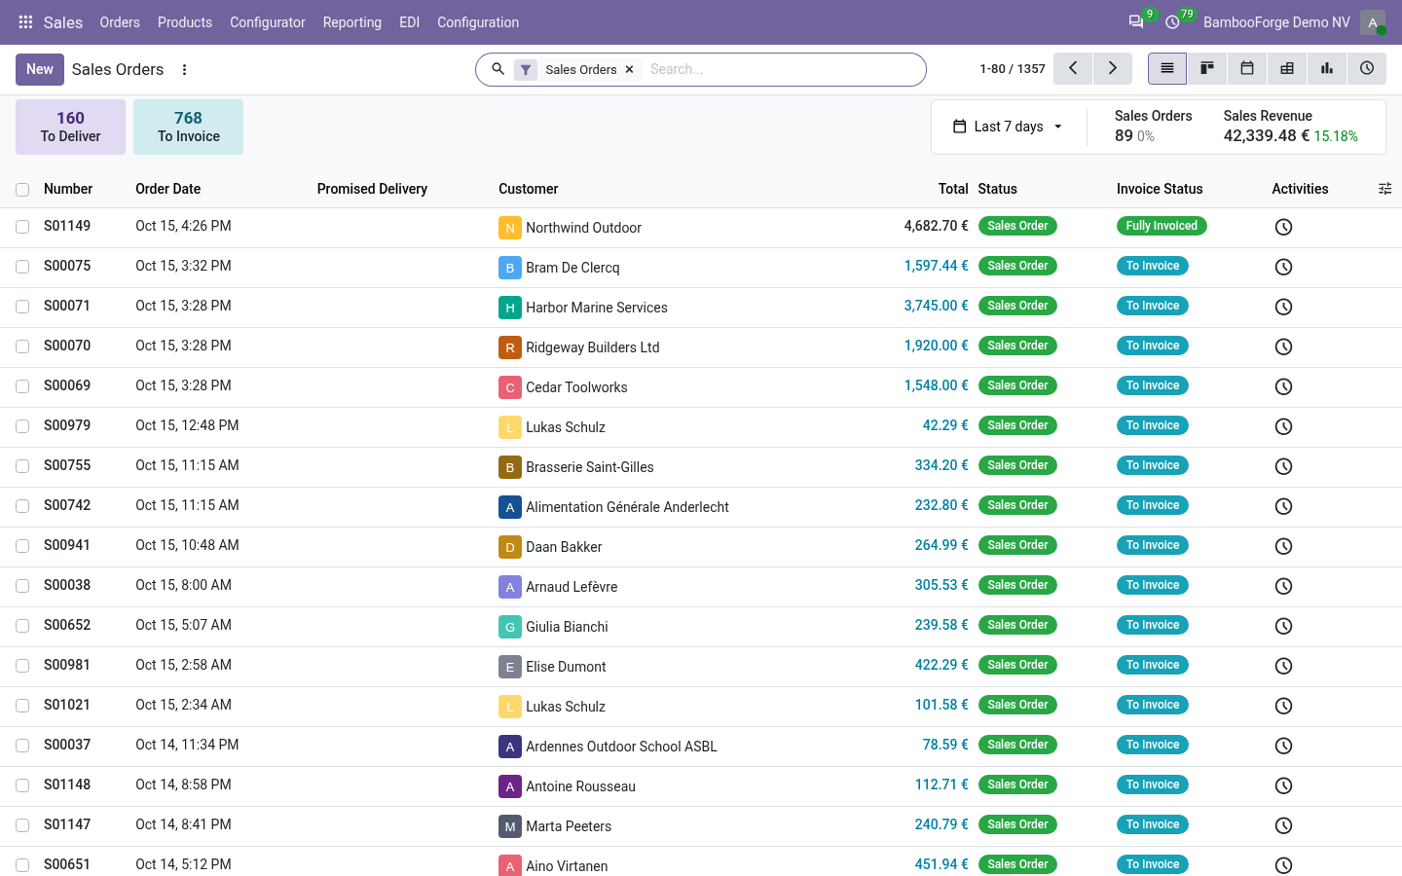1402x876 pixels.
Task: Switch to activity view
Action: [x=1367, y=69]
